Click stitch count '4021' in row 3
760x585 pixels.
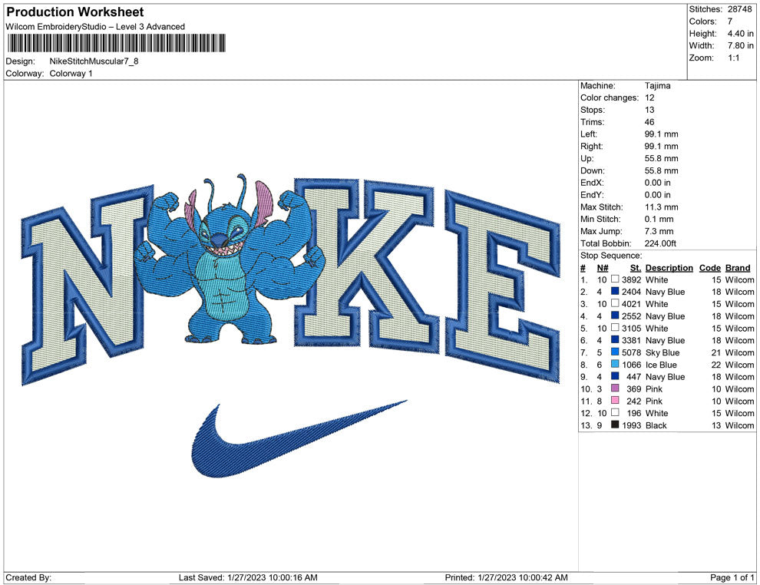631,304
